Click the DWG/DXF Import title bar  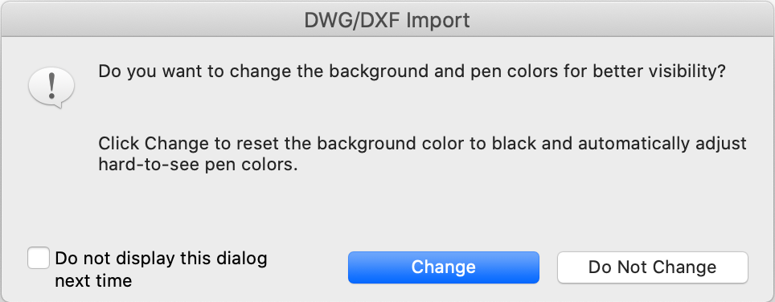387,20
